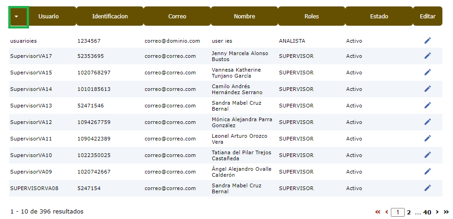
Task: Jump to last page double arrow
Action: tap(447, 212)
